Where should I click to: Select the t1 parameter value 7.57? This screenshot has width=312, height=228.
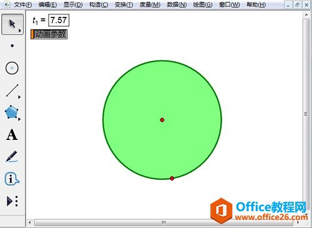[x=59, y=21]
